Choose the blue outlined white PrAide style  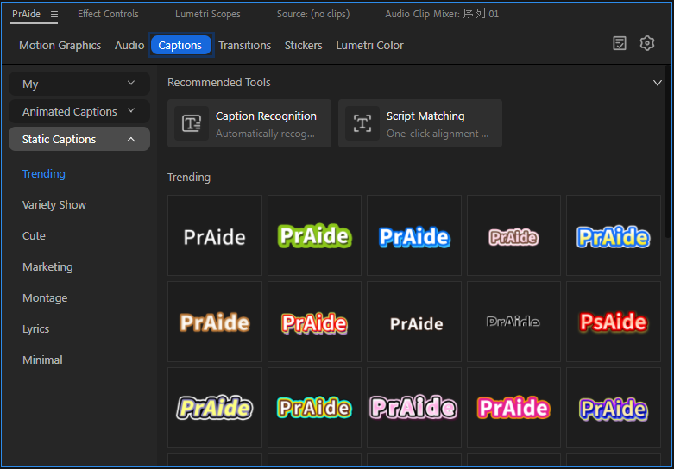414,235
